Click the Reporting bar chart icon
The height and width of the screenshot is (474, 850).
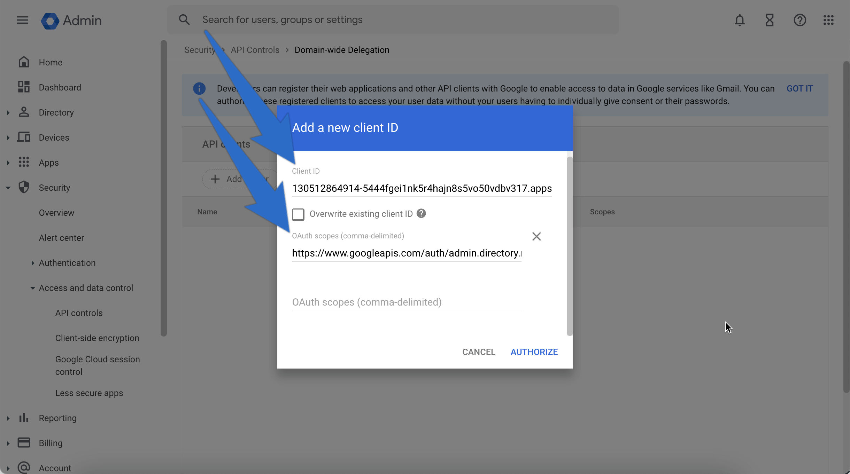(24, 418)
